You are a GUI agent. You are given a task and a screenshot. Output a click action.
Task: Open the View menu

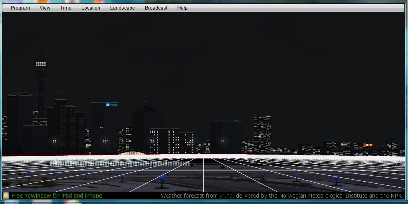coord(45,8)
